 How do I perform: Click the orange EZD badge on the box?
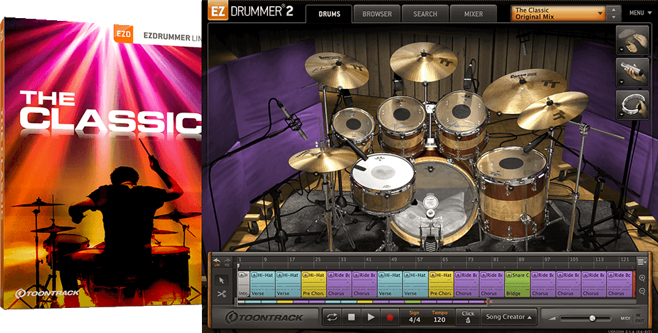[123, 34]
